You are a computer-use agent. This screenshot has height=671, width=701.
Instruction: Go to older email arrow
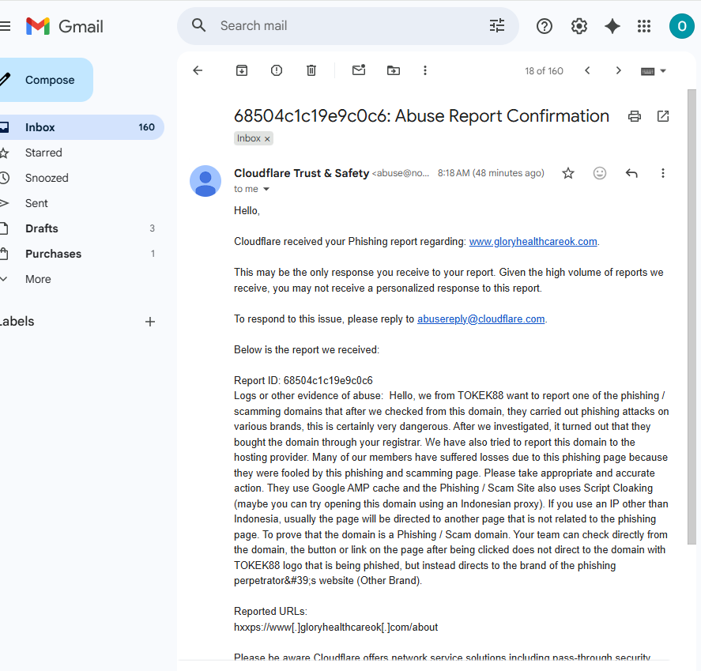pos(618,70)
